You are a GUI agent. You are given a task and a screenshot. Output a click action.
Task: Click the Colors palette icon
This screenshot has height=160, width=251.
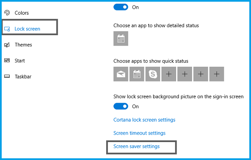point(7,13)
